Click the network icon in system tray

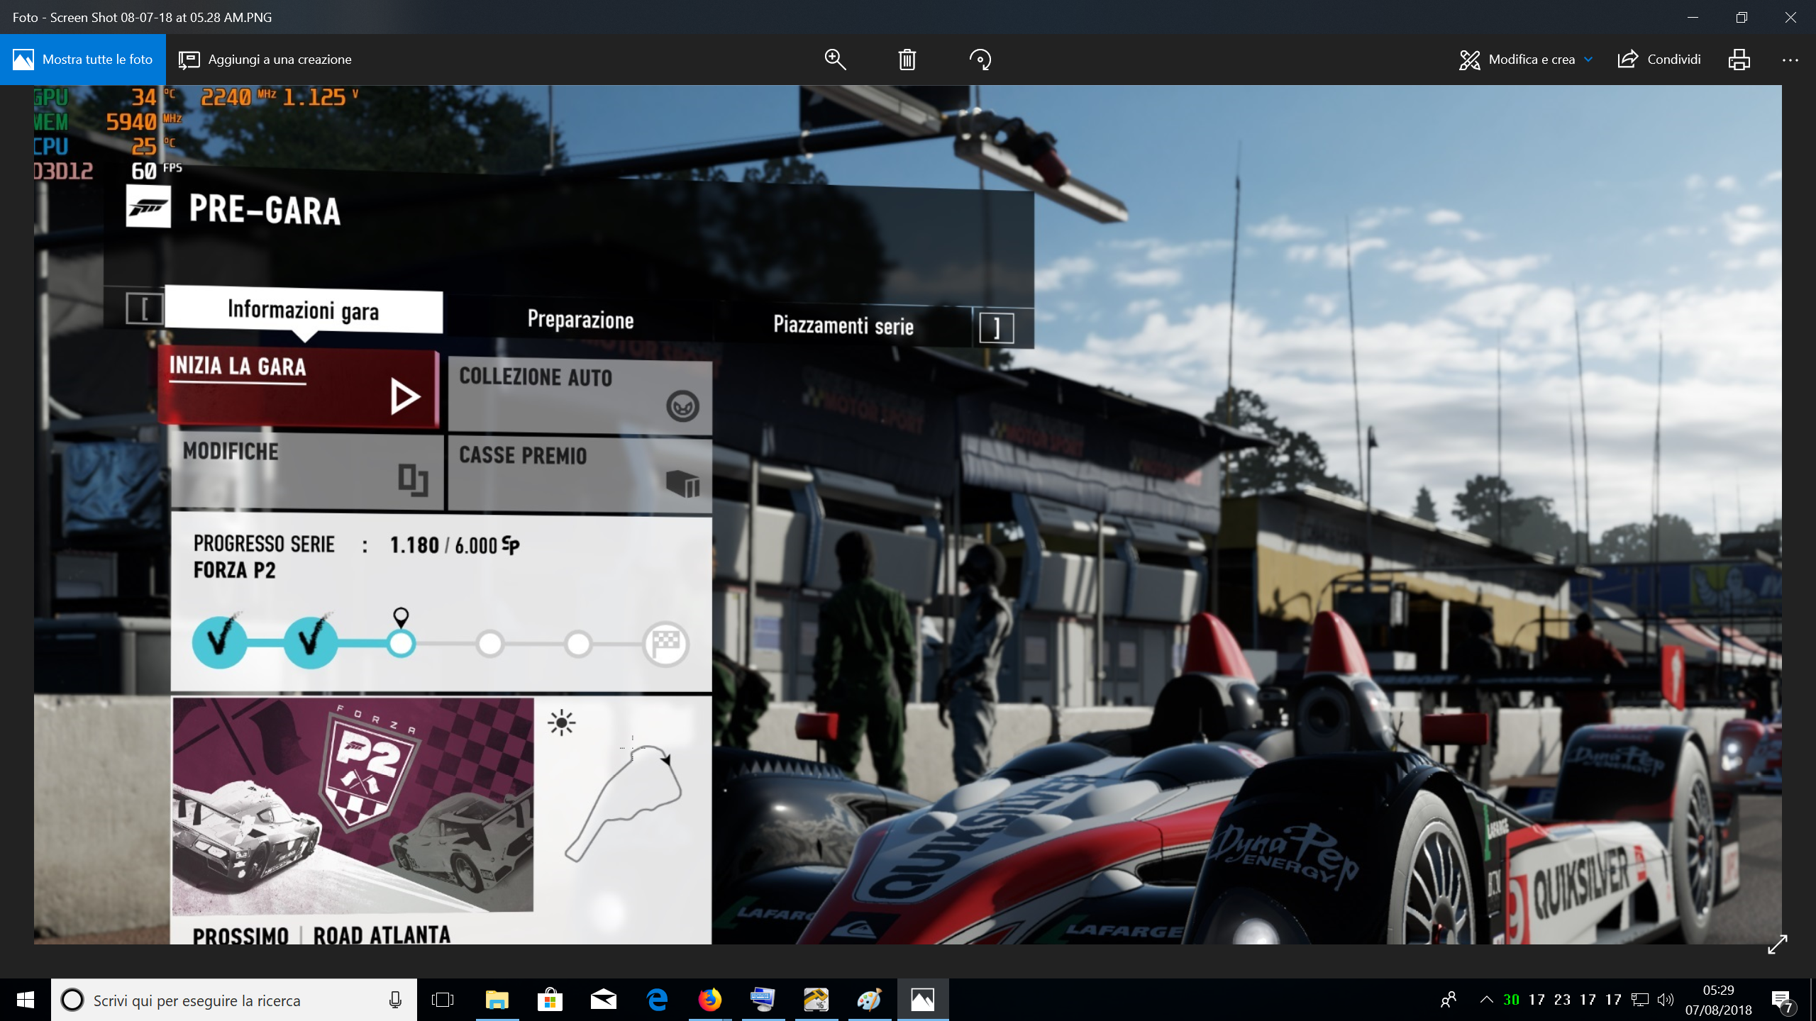click(1639, 1000)
